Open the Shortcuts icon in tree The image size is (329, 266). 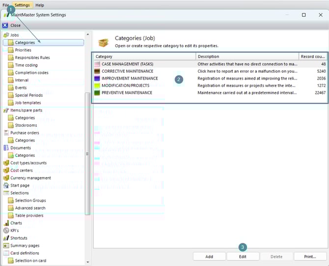point(6,238)
